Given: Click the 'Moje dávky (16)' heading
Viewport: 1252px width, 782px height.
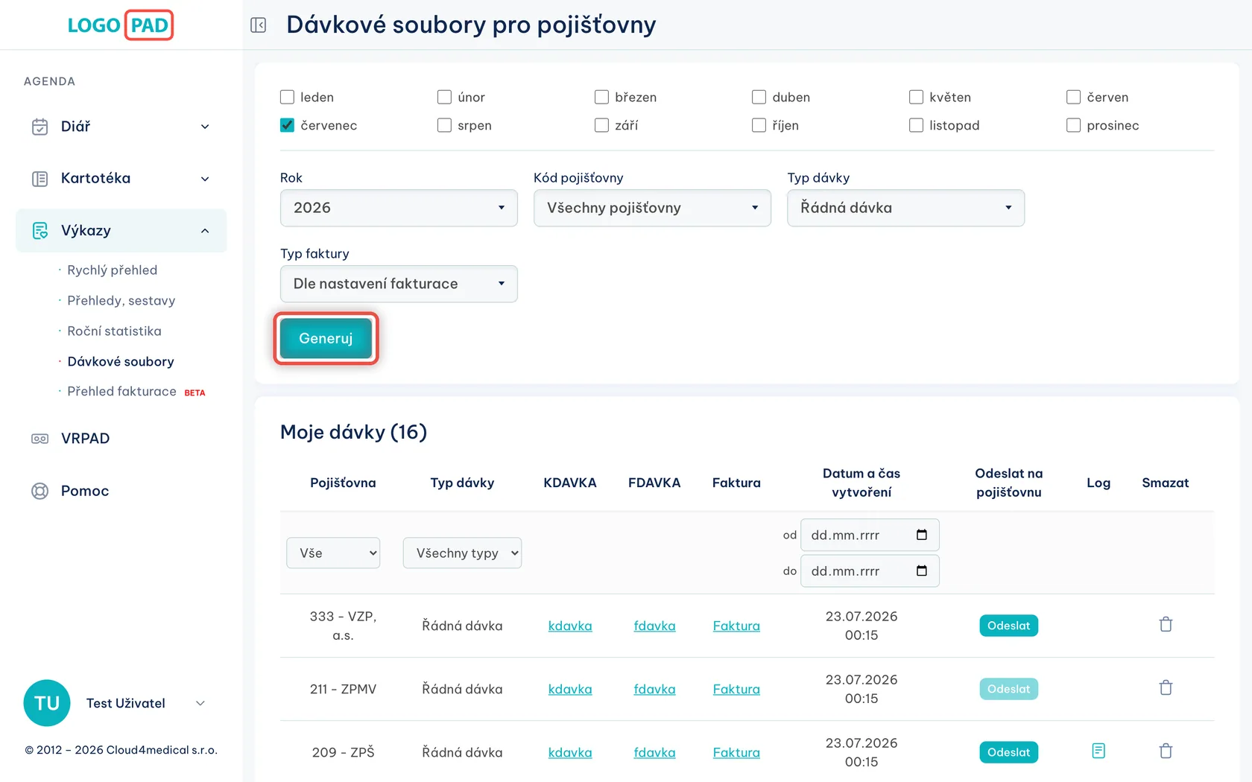Looking at the screenshot, I should (353, 432).
